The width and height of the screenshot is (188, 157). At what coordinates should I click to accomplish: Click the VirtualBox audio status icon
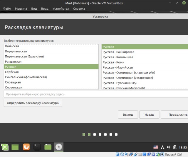click(x=127, y=154)
